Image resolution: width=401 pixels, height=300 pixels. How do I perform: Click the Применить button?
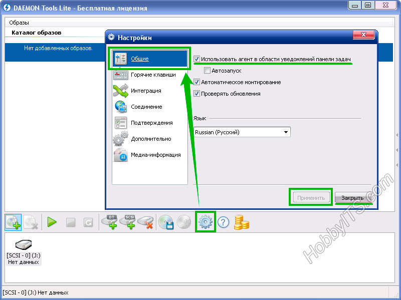tap(311, 198)
